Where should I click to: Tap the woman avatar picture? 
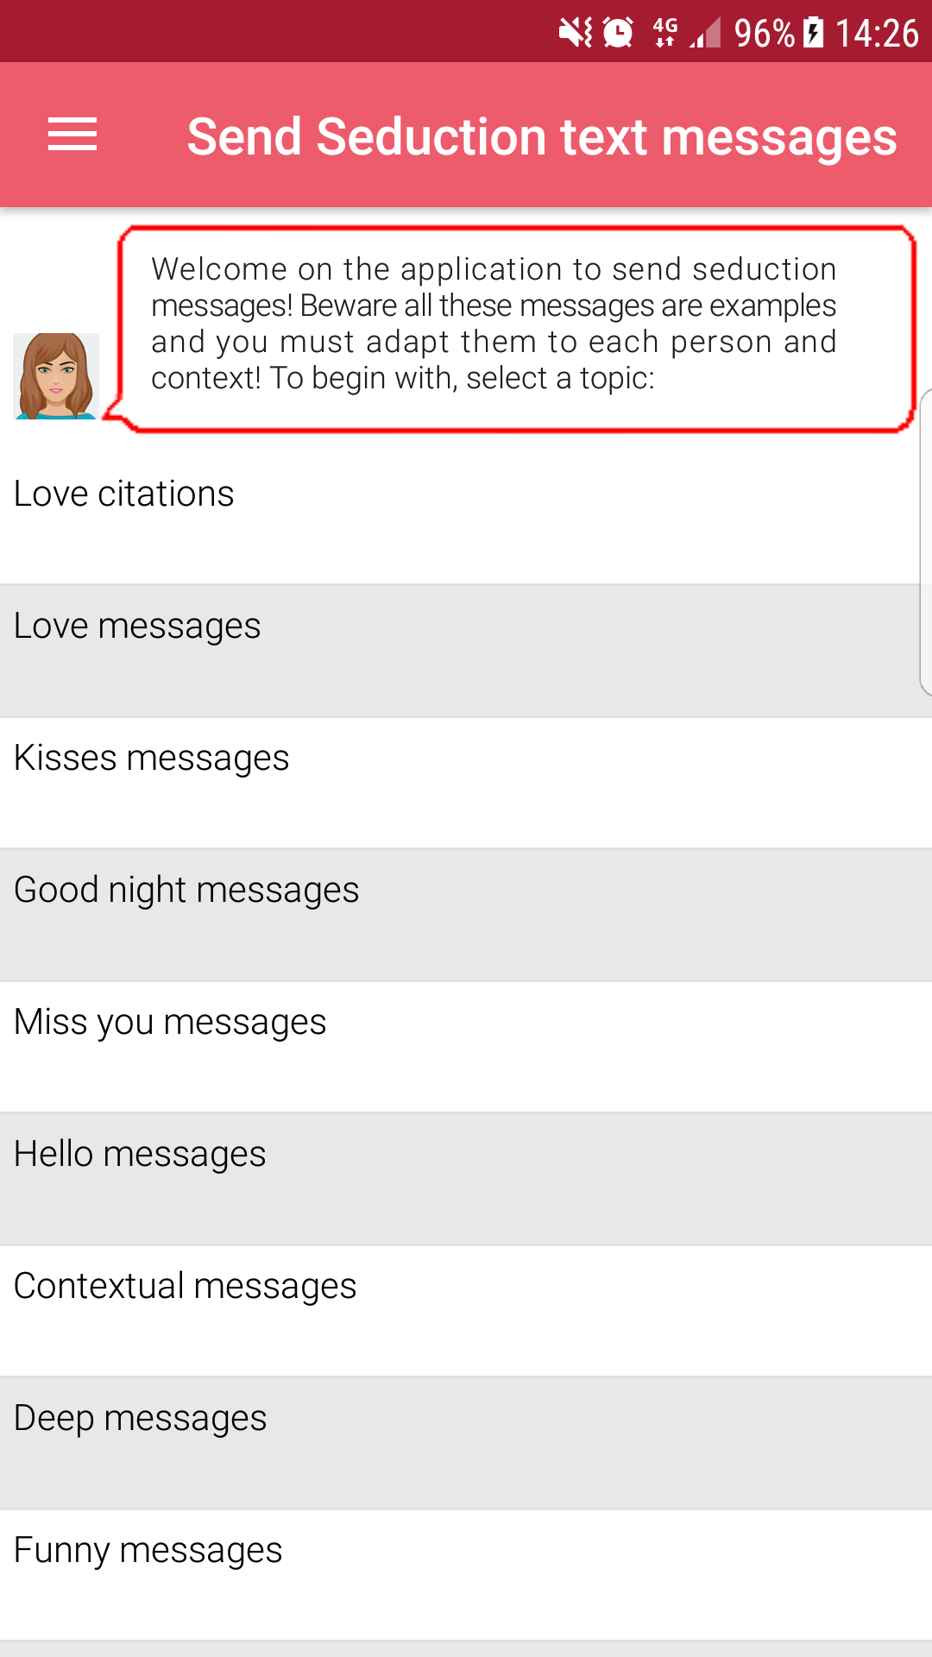(x=56, y=376)
